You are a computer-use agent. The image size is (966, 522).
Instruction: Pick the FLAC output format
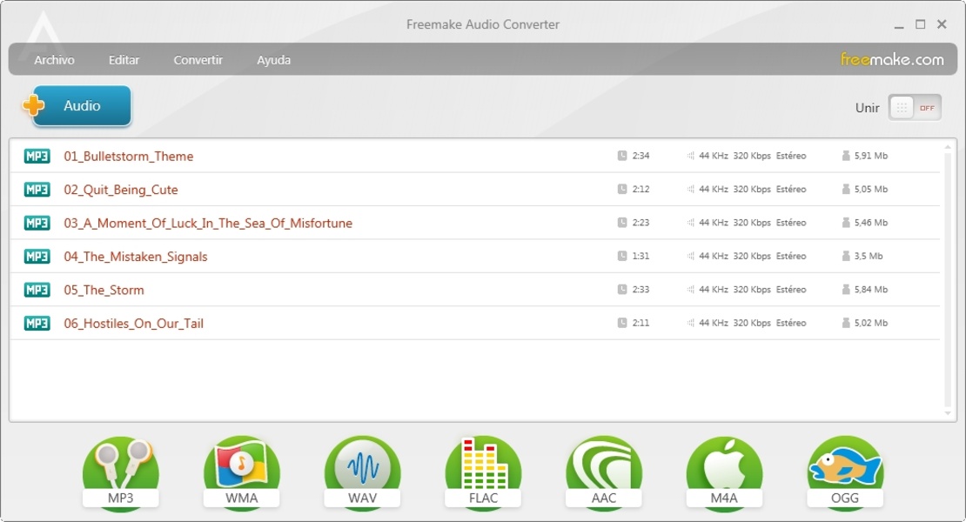coord(483,473)
